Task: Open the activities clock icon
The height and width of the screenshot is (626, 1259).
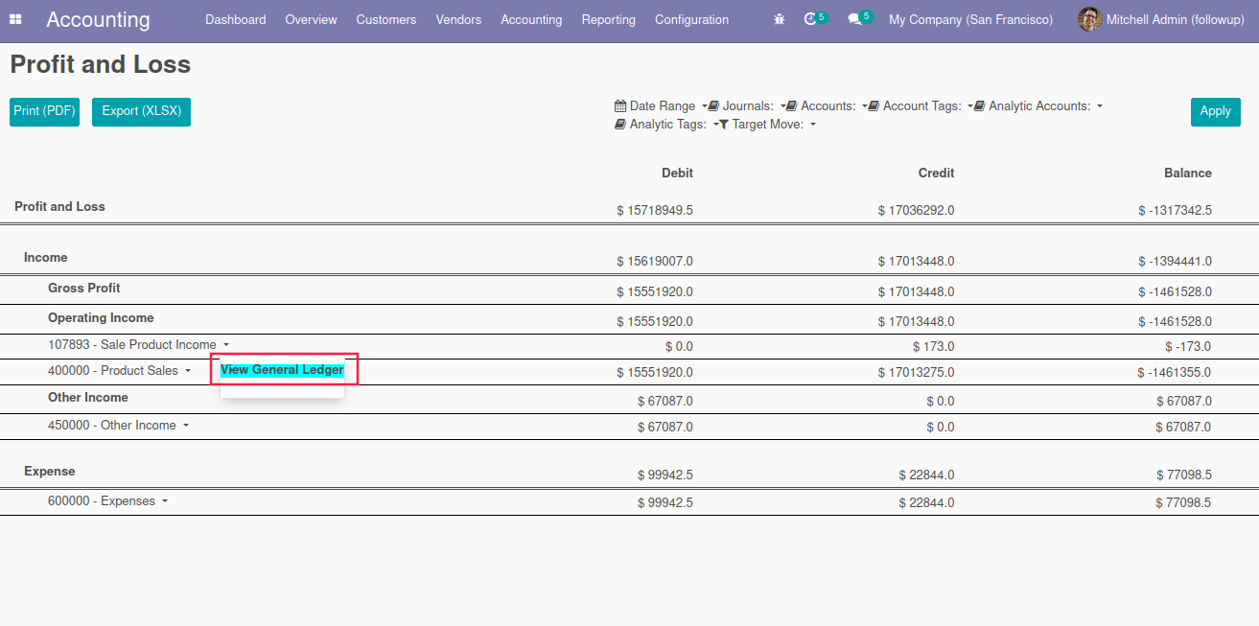Action: [811, 19]
